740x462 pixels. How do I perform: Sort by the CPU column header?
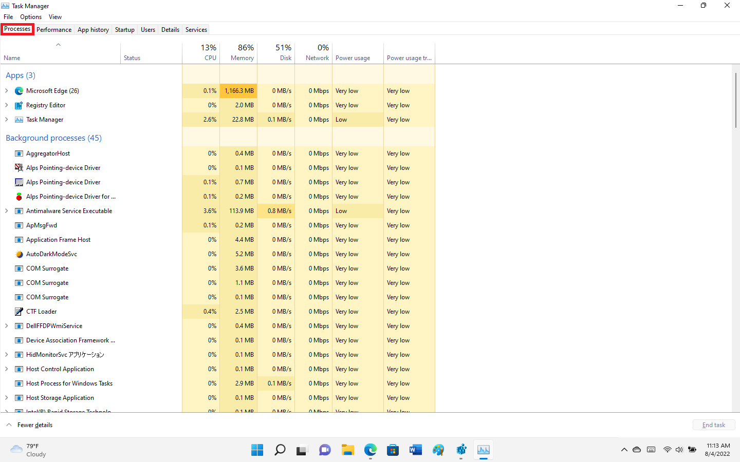tap(201, 52)
